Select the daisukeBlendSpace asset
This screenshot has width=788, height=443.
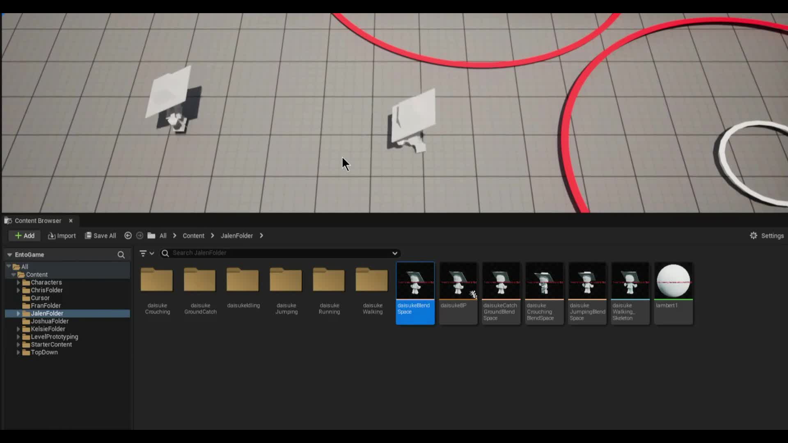415,293
